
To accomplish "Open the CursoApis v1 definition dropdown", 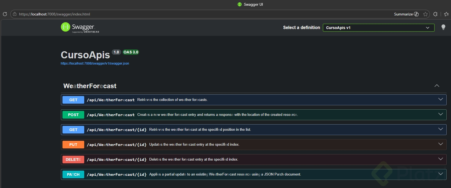I will point(378,28).
